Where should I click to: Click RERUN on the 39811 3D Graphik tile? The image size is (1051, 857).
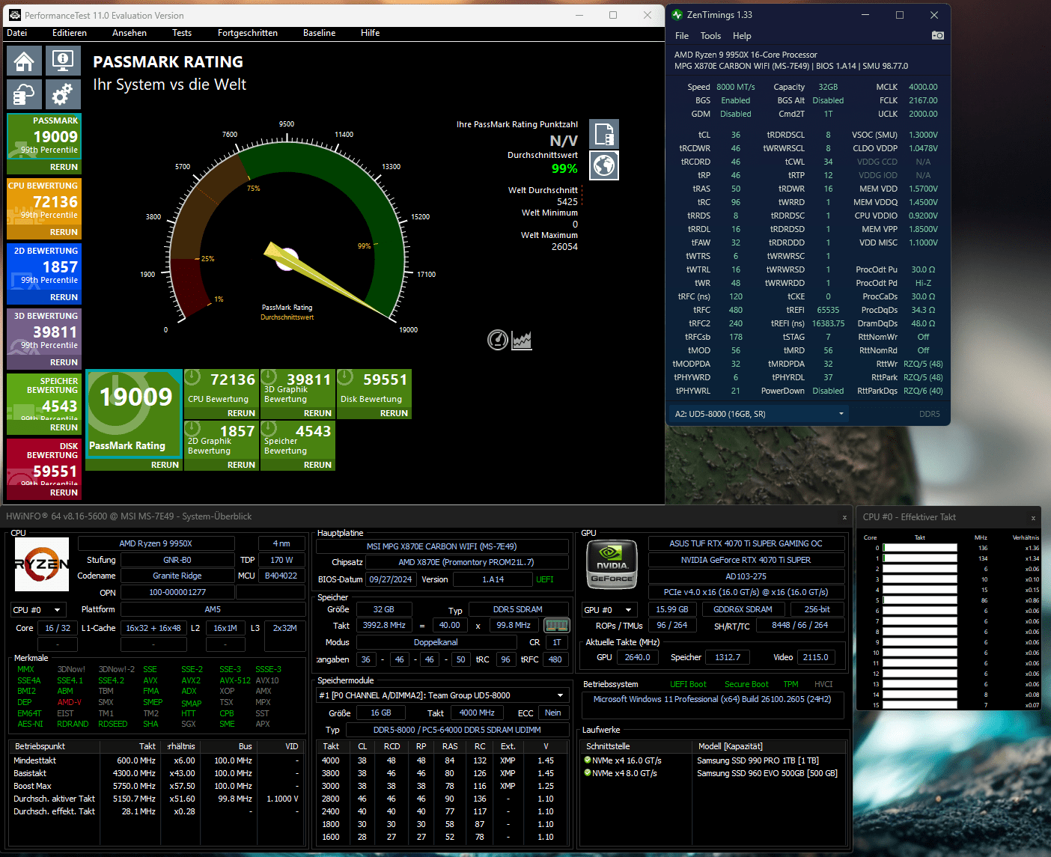[x=317, y=413]
